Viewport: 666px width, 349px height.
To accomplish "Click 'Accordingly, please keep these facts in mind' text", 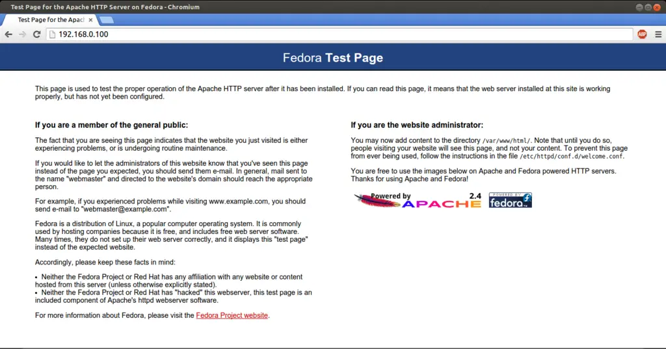I will (x=105, y=263).
